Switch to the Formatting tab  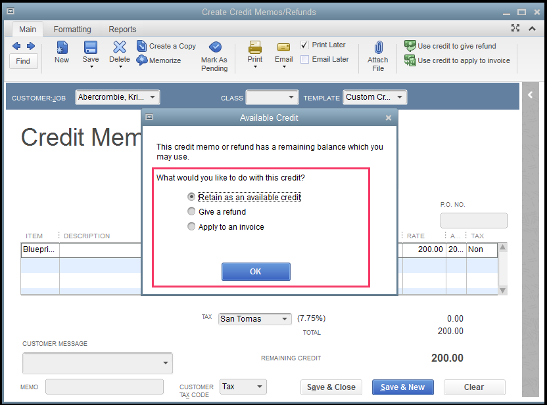[x=72, y=30]
